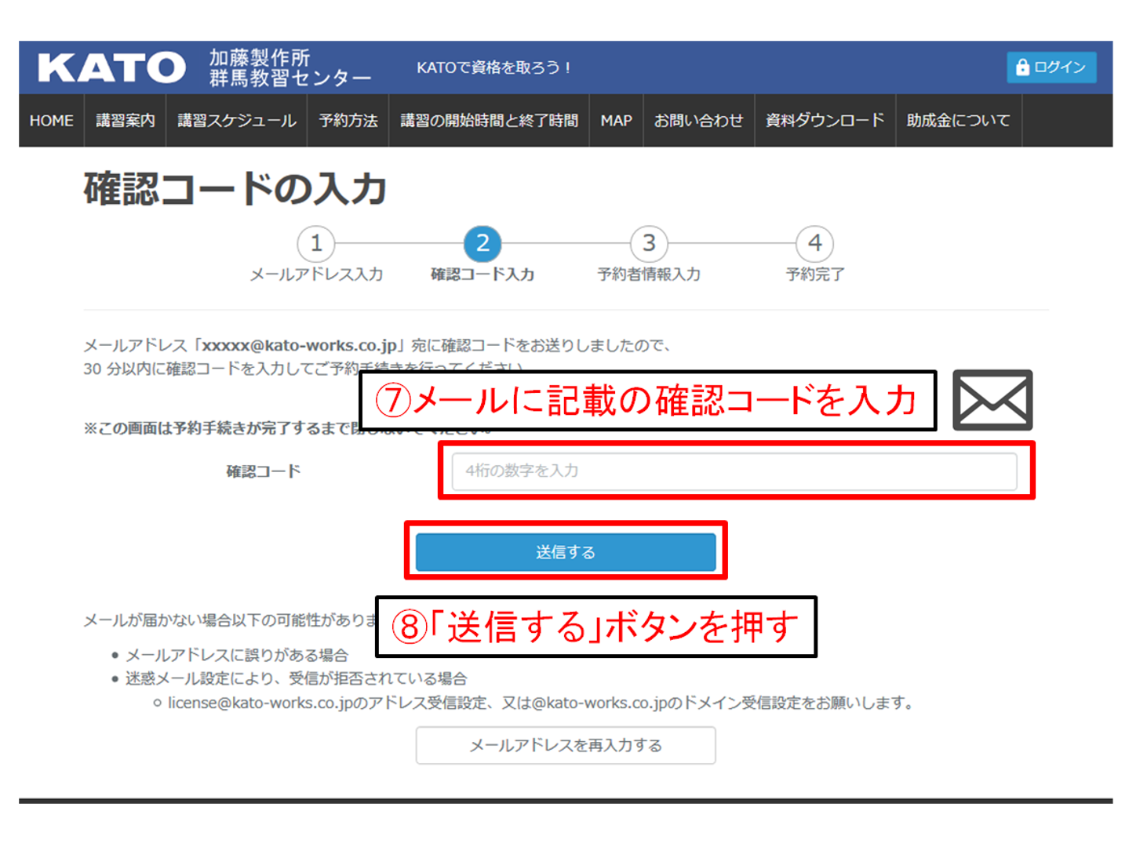Click メールアドレスを再入力する button
Image resolution: width=1129 pixels, height=847 pixels.
[x=566, y=745]
